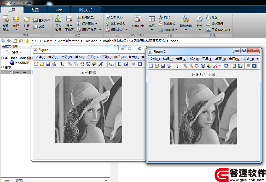Click Print Figure icon in Figure 1
Viewport: 266px width, 182px height.
pos(54,64)
